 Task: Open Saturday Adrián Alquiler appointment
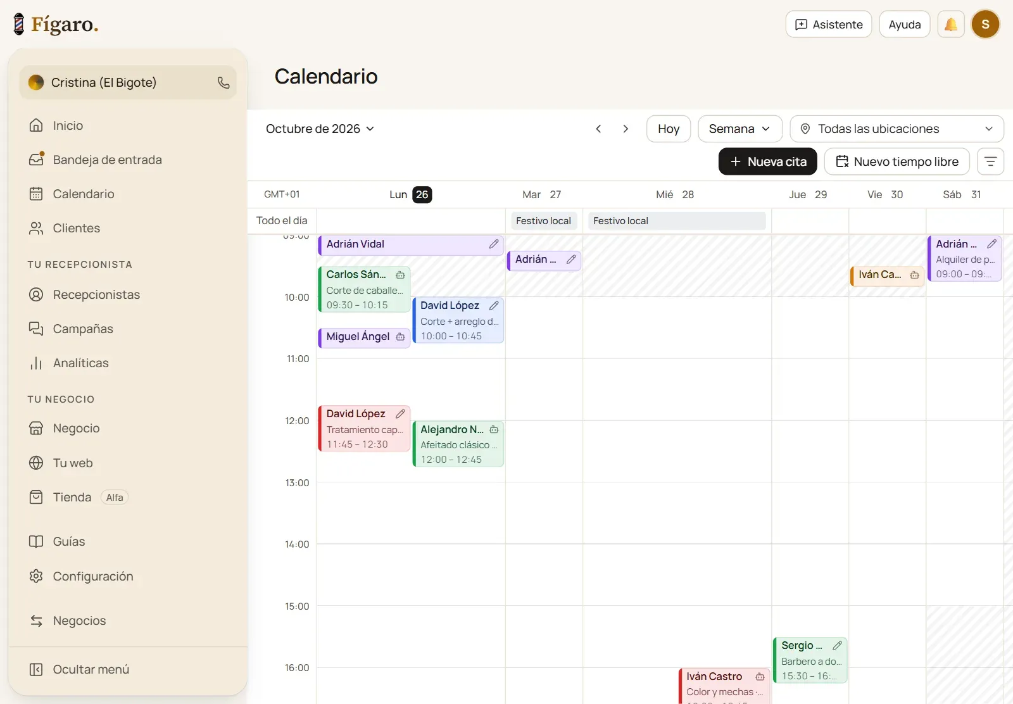coord(964,259)
